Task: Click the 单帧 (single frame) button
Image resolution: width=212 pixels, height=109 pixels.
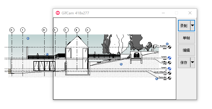Action: coord(186,38)
